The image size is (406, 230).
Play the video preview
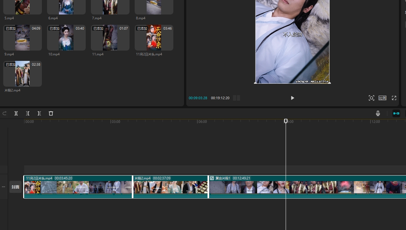pyautogui.click(x=292, y=98)
